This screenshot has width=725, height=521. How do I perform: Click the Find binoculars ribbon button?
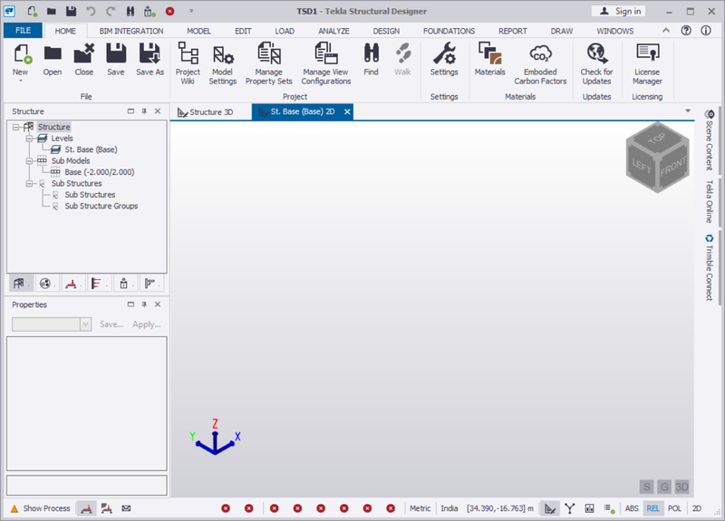coord(371,59)
